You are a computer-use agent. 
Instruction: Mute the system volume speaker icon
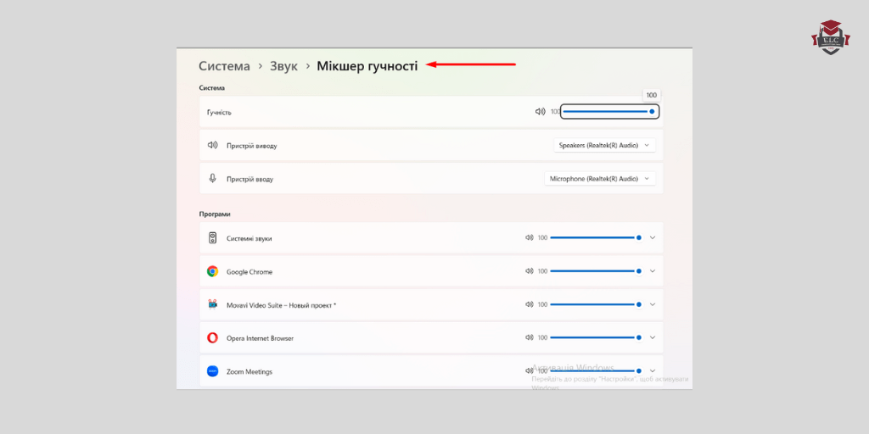click(x=540, y=111)
